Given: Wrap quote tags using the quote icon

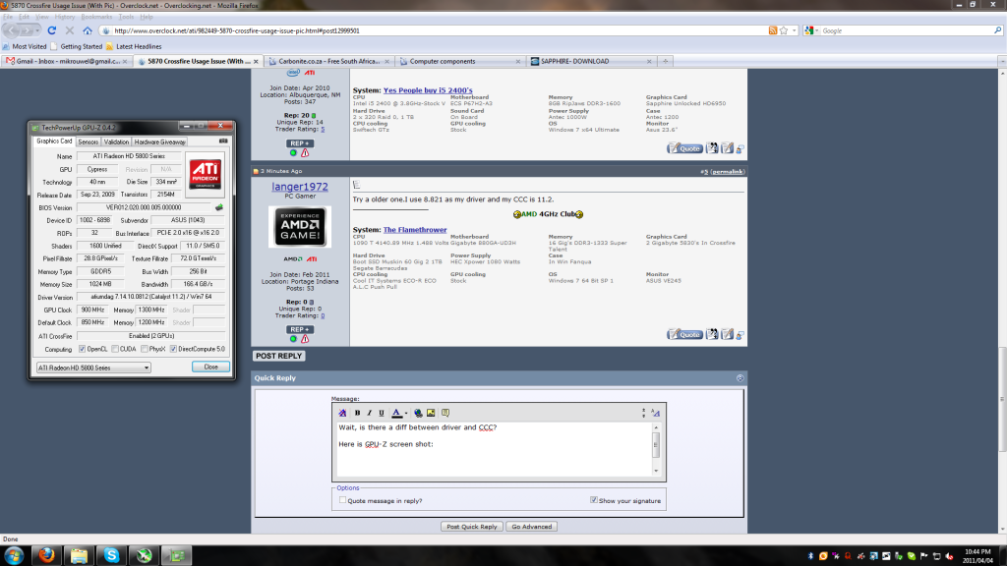Looking at the screenshot, I should (445, 413).
